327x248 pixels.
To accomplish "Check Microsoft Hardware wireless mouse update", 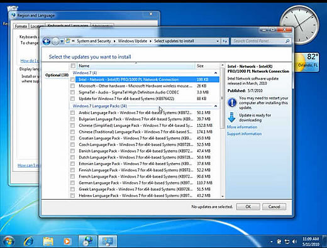I will pyautogui.click(x=72, y=86).
